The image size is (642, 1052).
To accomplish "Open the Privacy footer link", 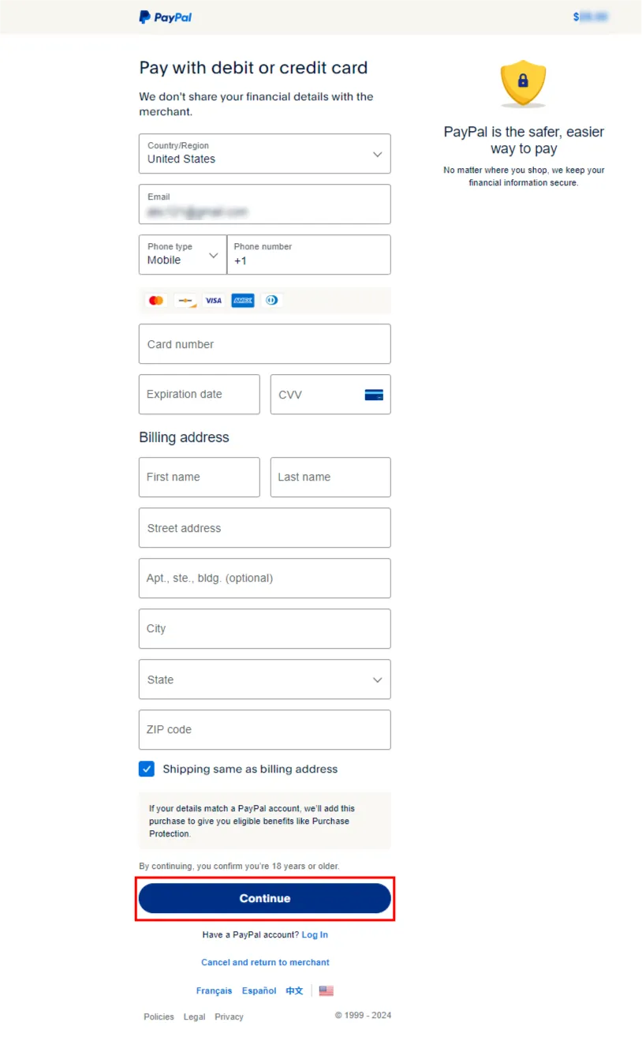I will (229, 1017).
